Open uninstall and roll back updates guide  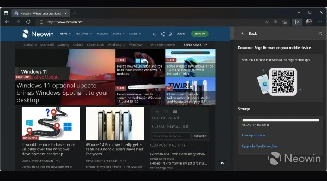[140, 70]
